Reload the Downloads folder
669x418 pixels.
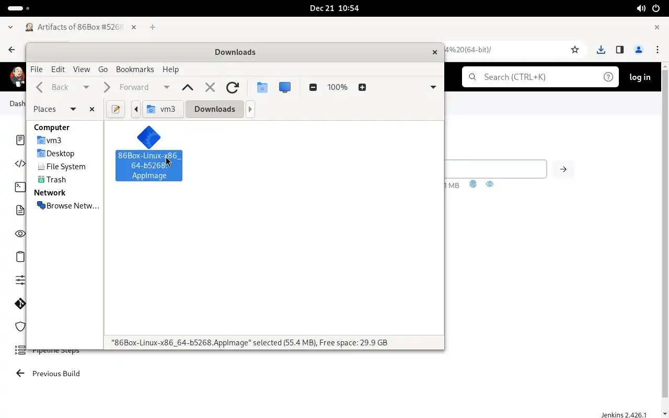[233, 87]
